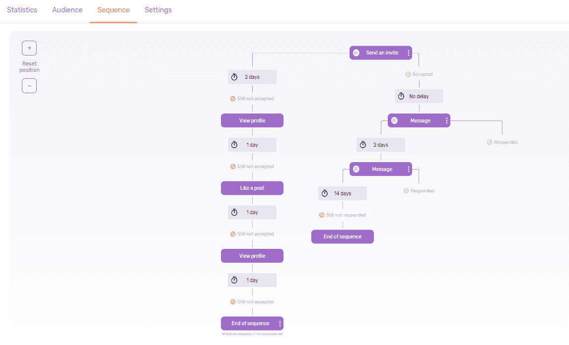Click chat icon on the Message node above 14 days
Screen dimensions: 569x345
(356, 169)
